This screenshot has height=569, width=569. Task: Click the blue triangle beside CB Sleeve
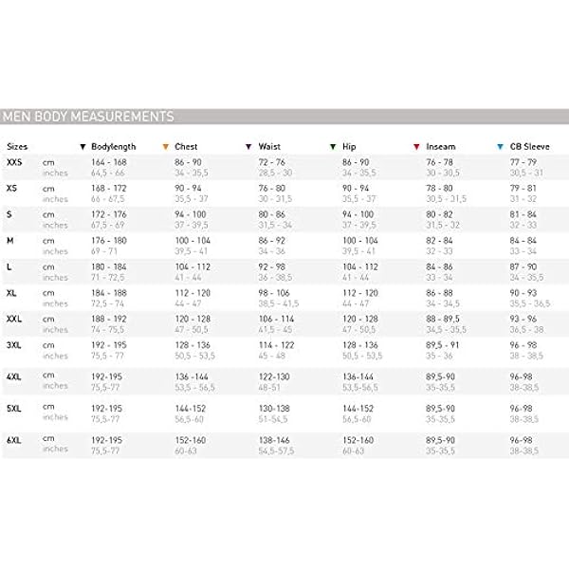click(x=500, y=147)
